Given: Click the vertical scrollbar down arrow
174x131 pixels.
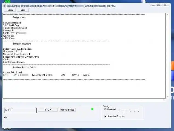Looking at the screenshot, I should click(167, 97).
